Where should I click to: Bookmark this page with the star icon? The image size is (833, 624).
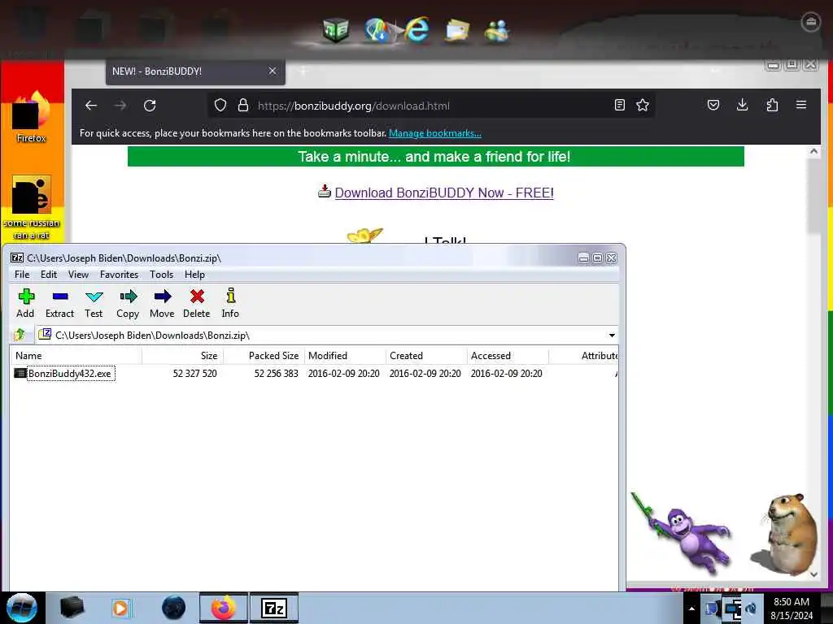[x=643, y=105]
